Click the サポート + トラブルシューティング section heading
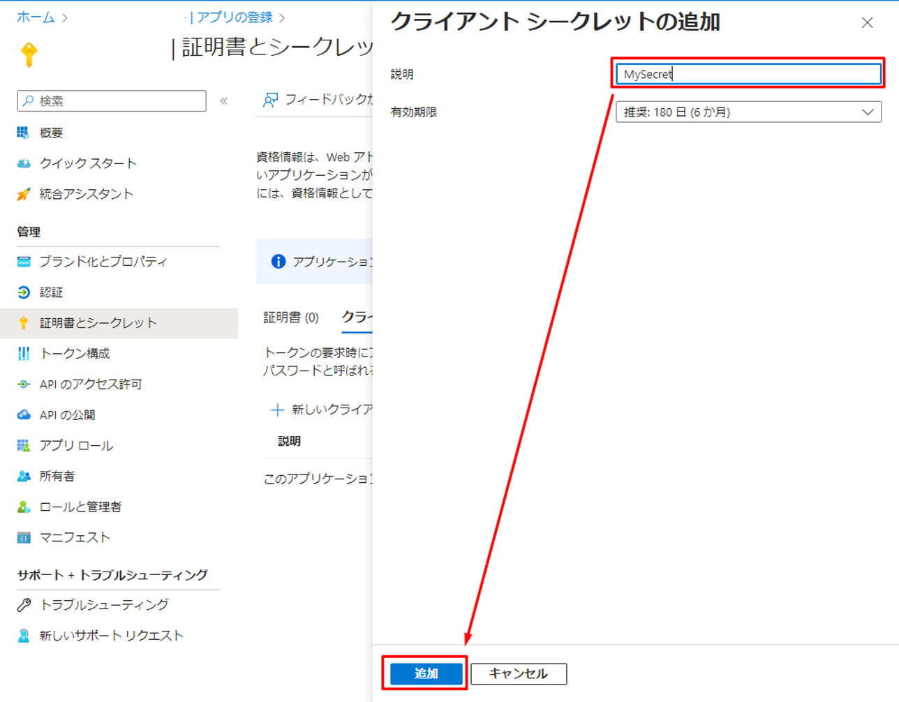The image size is (899, 702). [x=112, y=575]
